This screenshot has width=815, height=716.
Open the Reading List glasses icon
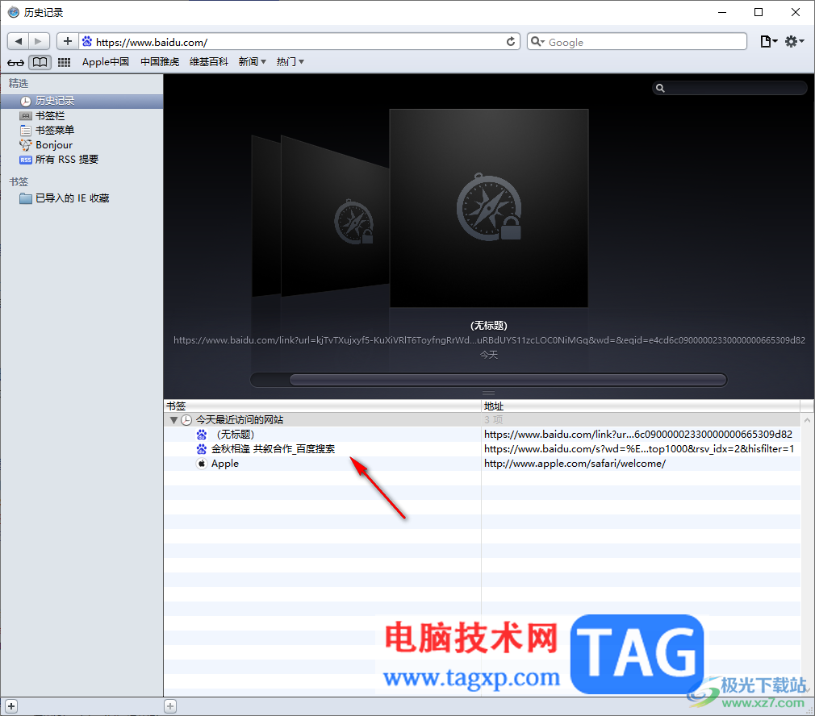[x=15, y=62]
